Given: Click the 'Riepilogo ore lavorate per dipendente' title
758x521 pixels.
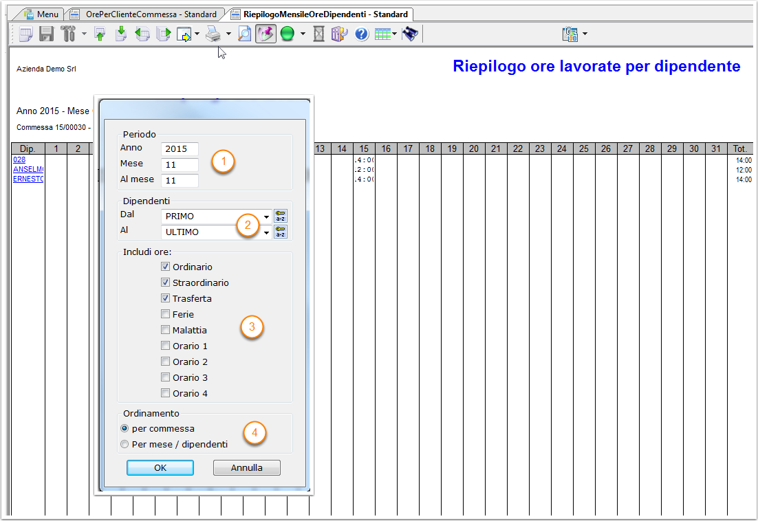Looking at the screenshot, I should 596,66.
